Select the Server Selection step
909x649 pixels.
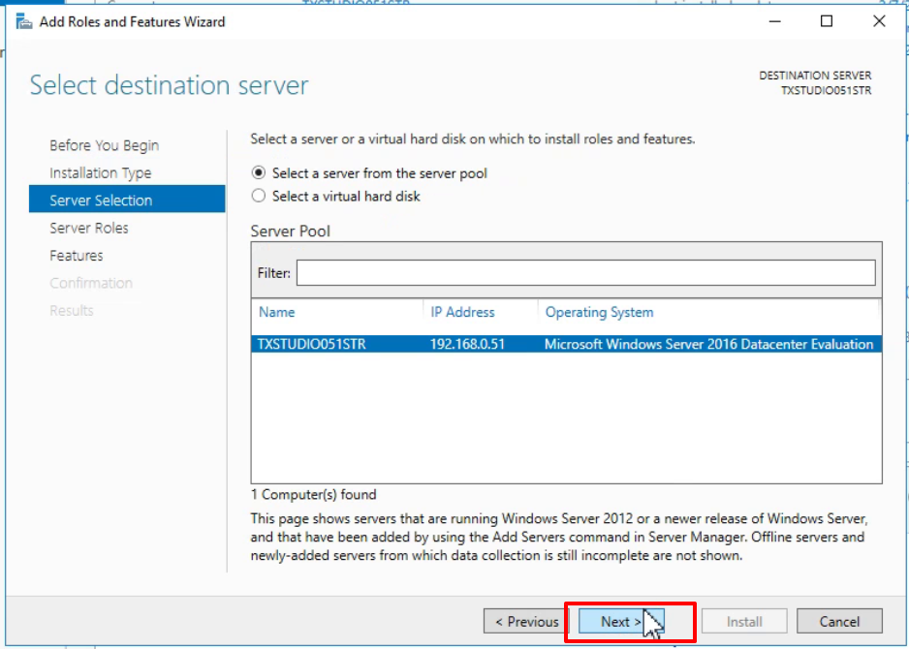point(127,200)
